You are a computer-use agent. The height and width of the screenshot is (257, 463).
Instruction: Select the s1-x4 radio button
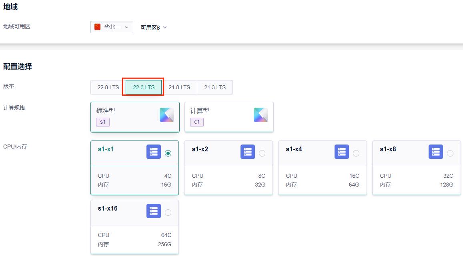356,153
